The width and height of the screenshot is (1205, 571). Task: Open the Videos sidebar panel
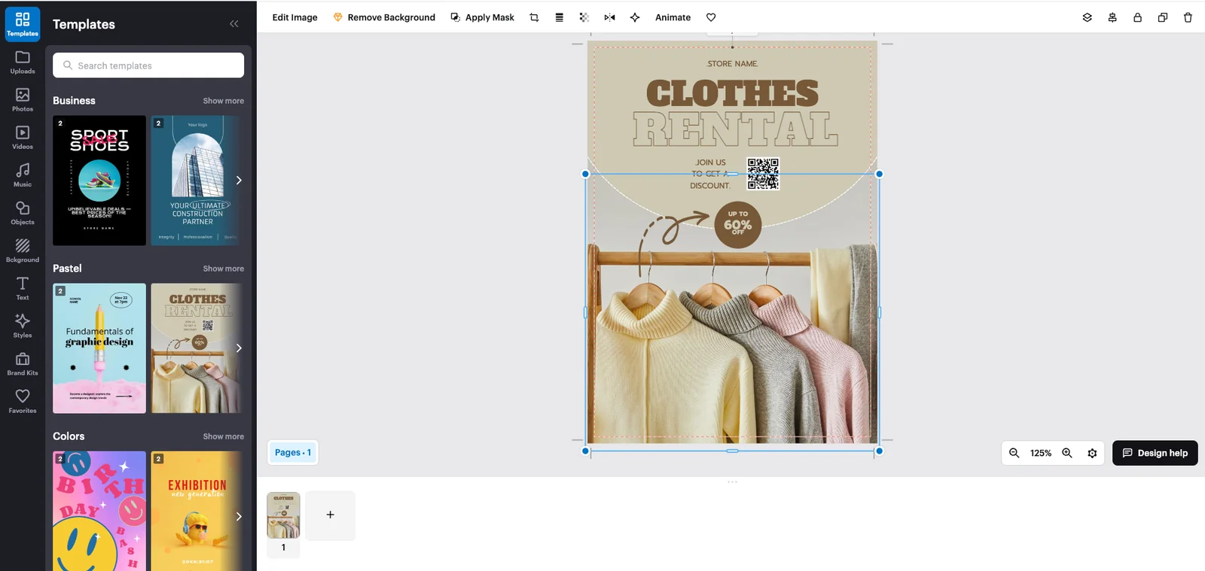(23, 138)
